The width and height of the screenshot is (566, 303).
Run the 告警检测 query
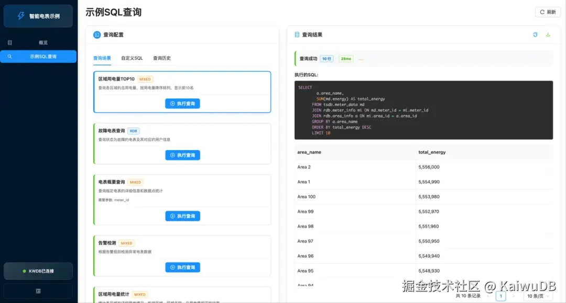(x=183, y=267)
